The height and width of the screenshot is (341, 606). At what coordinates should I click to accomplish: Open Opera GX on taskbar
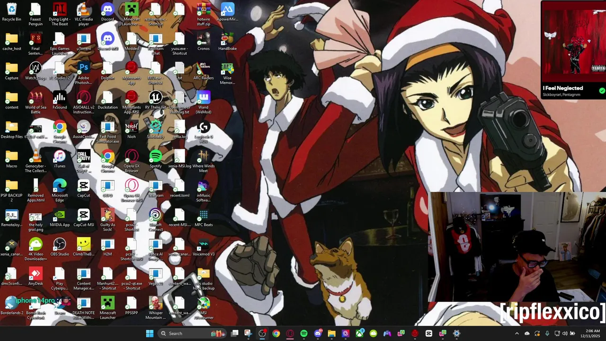pyautogui.click(x=290, y=333)
